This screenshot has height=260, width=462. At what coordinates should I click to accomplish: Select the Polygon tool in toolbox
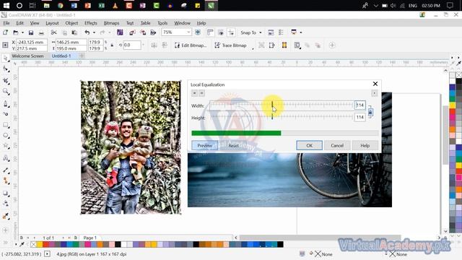6,146
